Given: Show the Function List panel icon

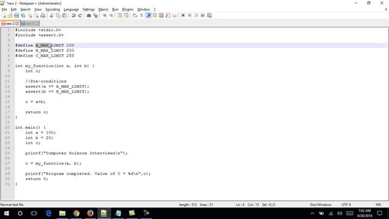Looking at the screenshot, I should (x=168, y=15).
